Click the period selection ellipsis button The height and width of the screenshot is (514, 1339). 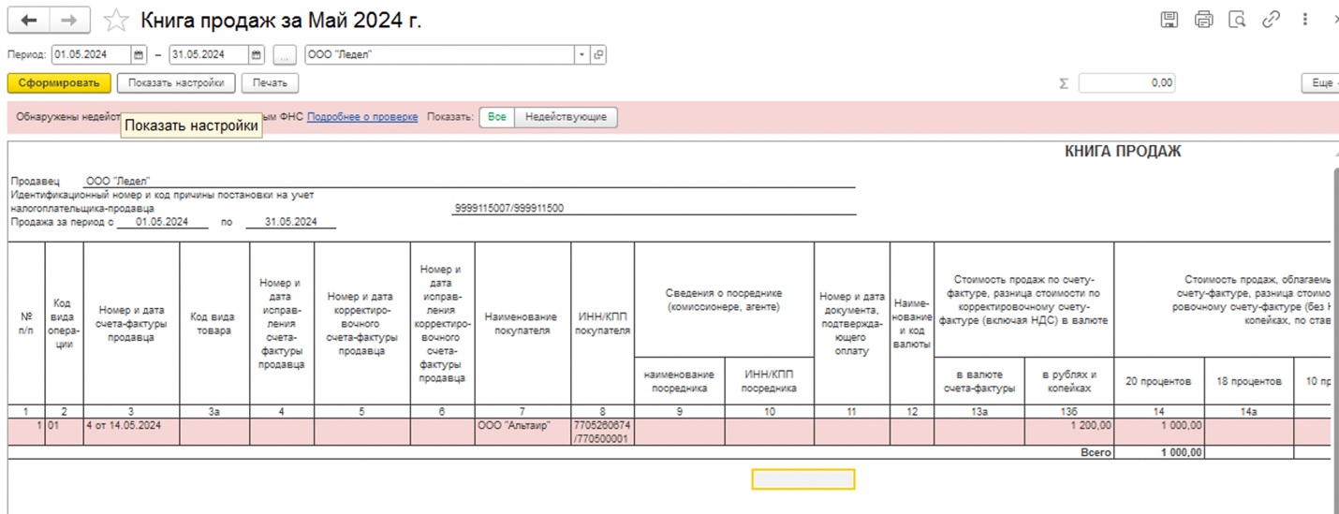coord(287,55)
